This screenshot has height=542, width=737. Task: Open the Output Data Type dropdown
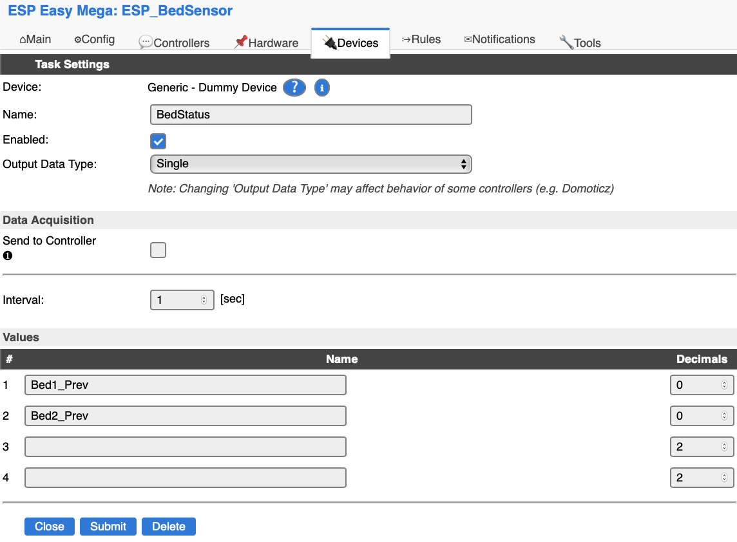tap(311, 164)
